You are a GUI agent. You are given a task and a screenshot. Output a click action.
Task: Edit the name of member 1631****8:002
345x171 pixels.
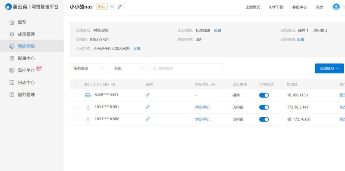pyautogui.click(x=148, y=119)
